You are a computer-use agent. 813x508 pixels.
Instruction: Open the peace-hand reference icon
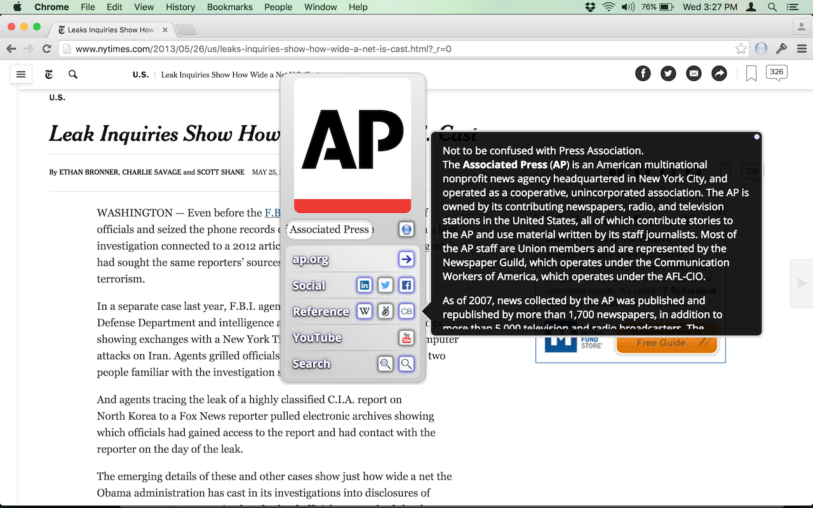[386, 312]
